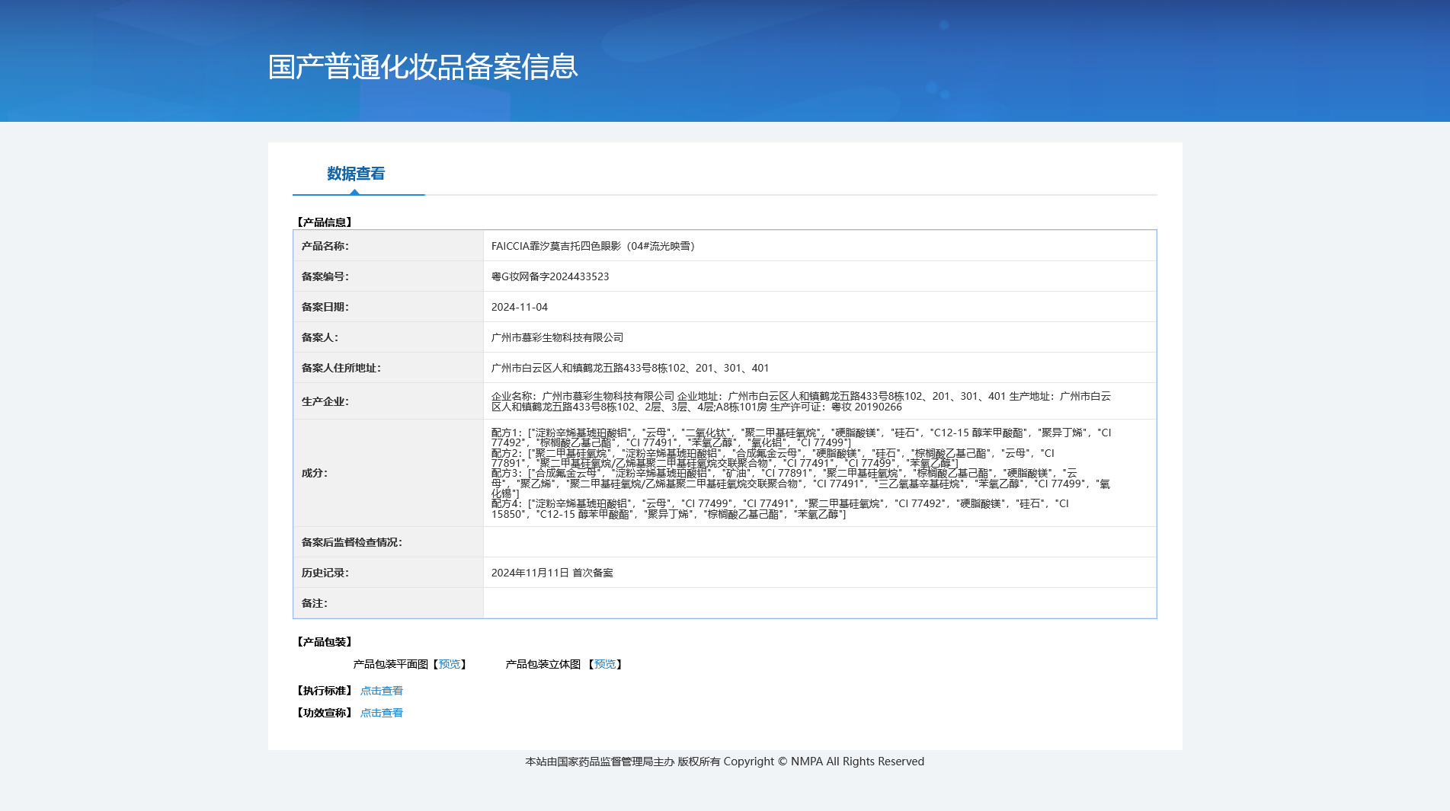This screenshot has width=1450, height=811.
Task: Select the 生产企业 details text
Action: (x=801, y=401)
